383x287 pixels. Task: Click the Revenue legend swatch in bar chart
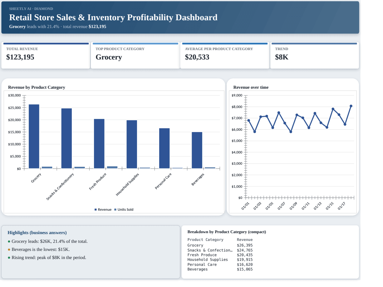point(96,209)
